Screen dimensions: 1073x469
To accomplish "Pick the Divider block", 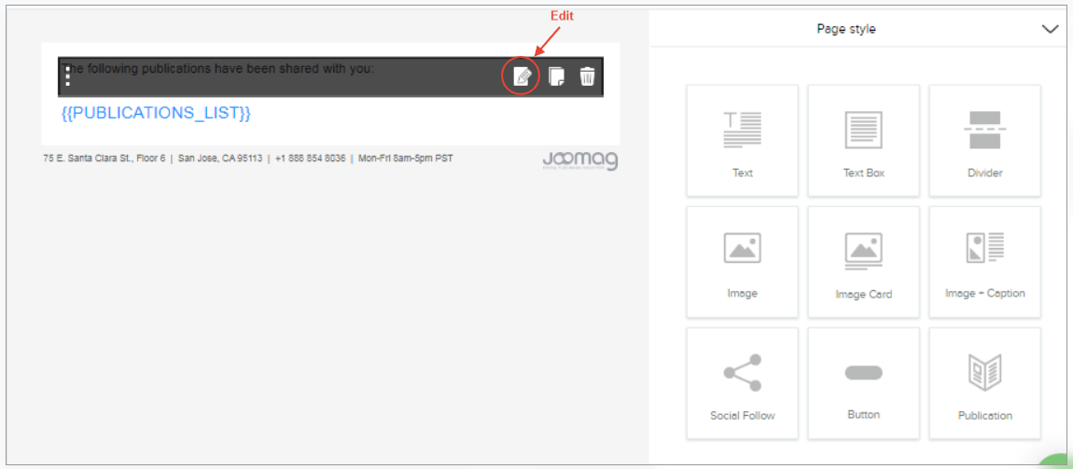I will 984,141.
